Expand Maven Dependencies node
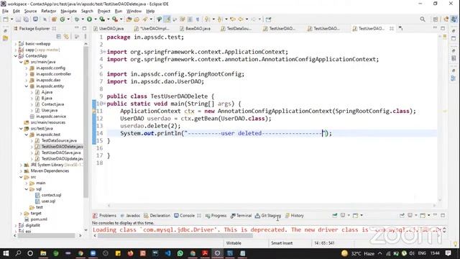This screenshot has width=460, height=259. [x=21, y=171]
